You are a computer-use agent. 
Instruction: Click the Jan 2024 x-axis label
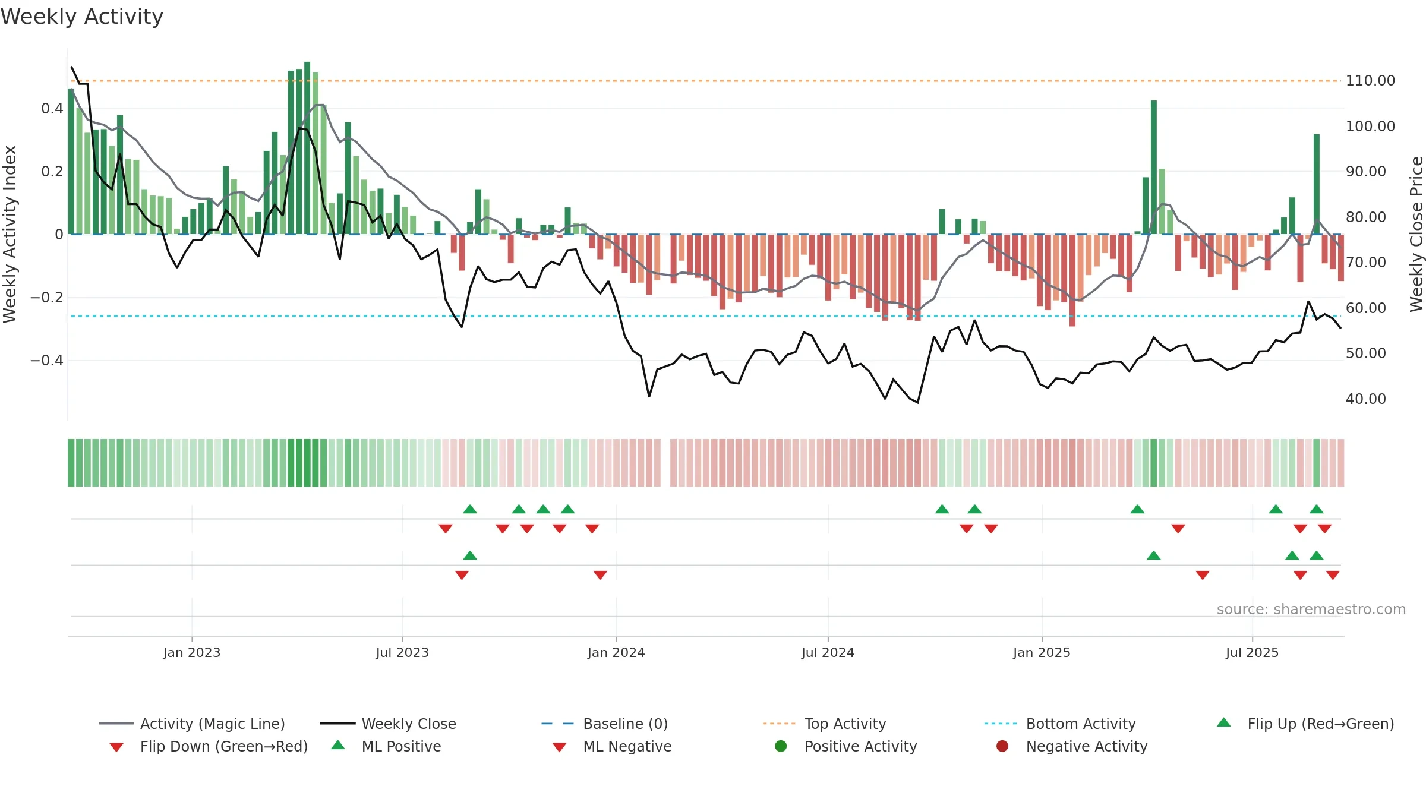(616, 652)
